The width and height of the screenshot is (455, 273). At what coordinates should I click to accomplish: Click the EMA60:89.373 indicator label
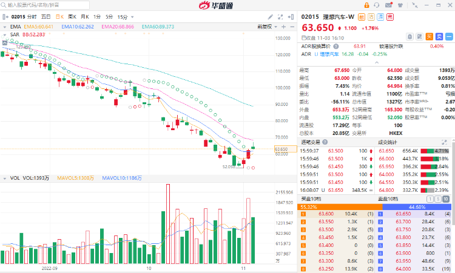pos(158,27)
